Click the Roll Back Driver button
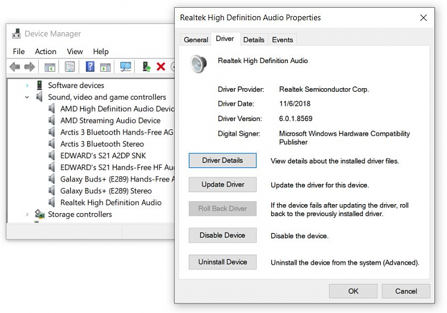This screenshot has height=313, width=447. click(223, 209)
